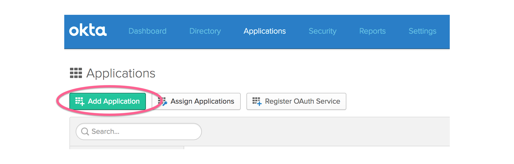Open the Security menu
This screenshot has width=514, height=164.
(322, 31)
